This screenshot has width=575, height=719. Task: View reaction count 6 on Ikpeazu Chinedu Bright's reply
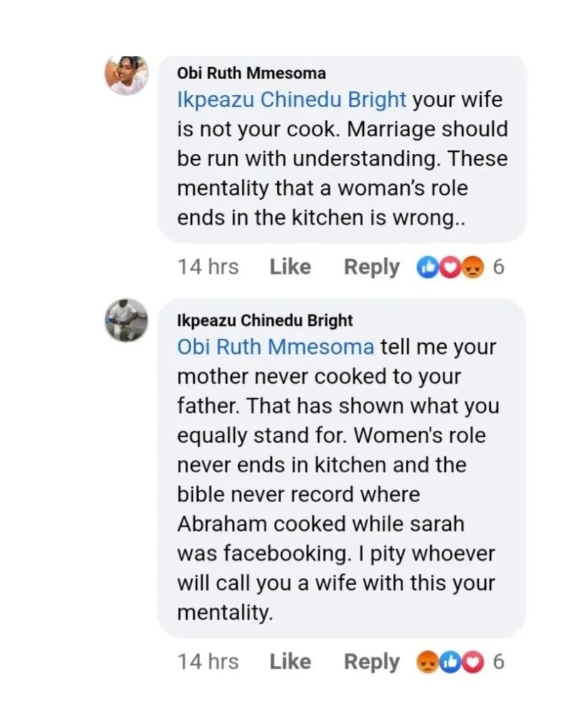pyautogui.click(x=499, y=662)
